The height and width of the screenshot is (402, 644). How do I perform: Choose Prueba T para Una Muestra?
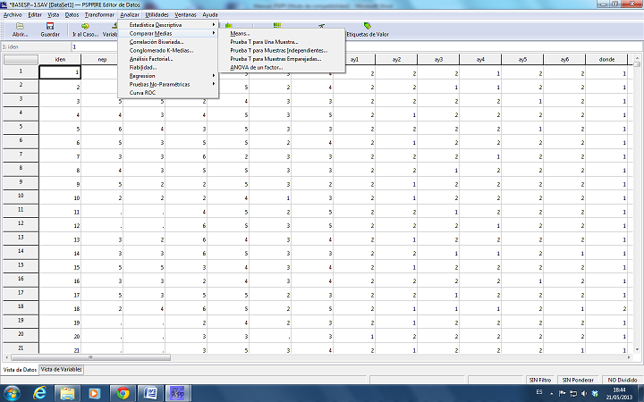pos(264,42)
